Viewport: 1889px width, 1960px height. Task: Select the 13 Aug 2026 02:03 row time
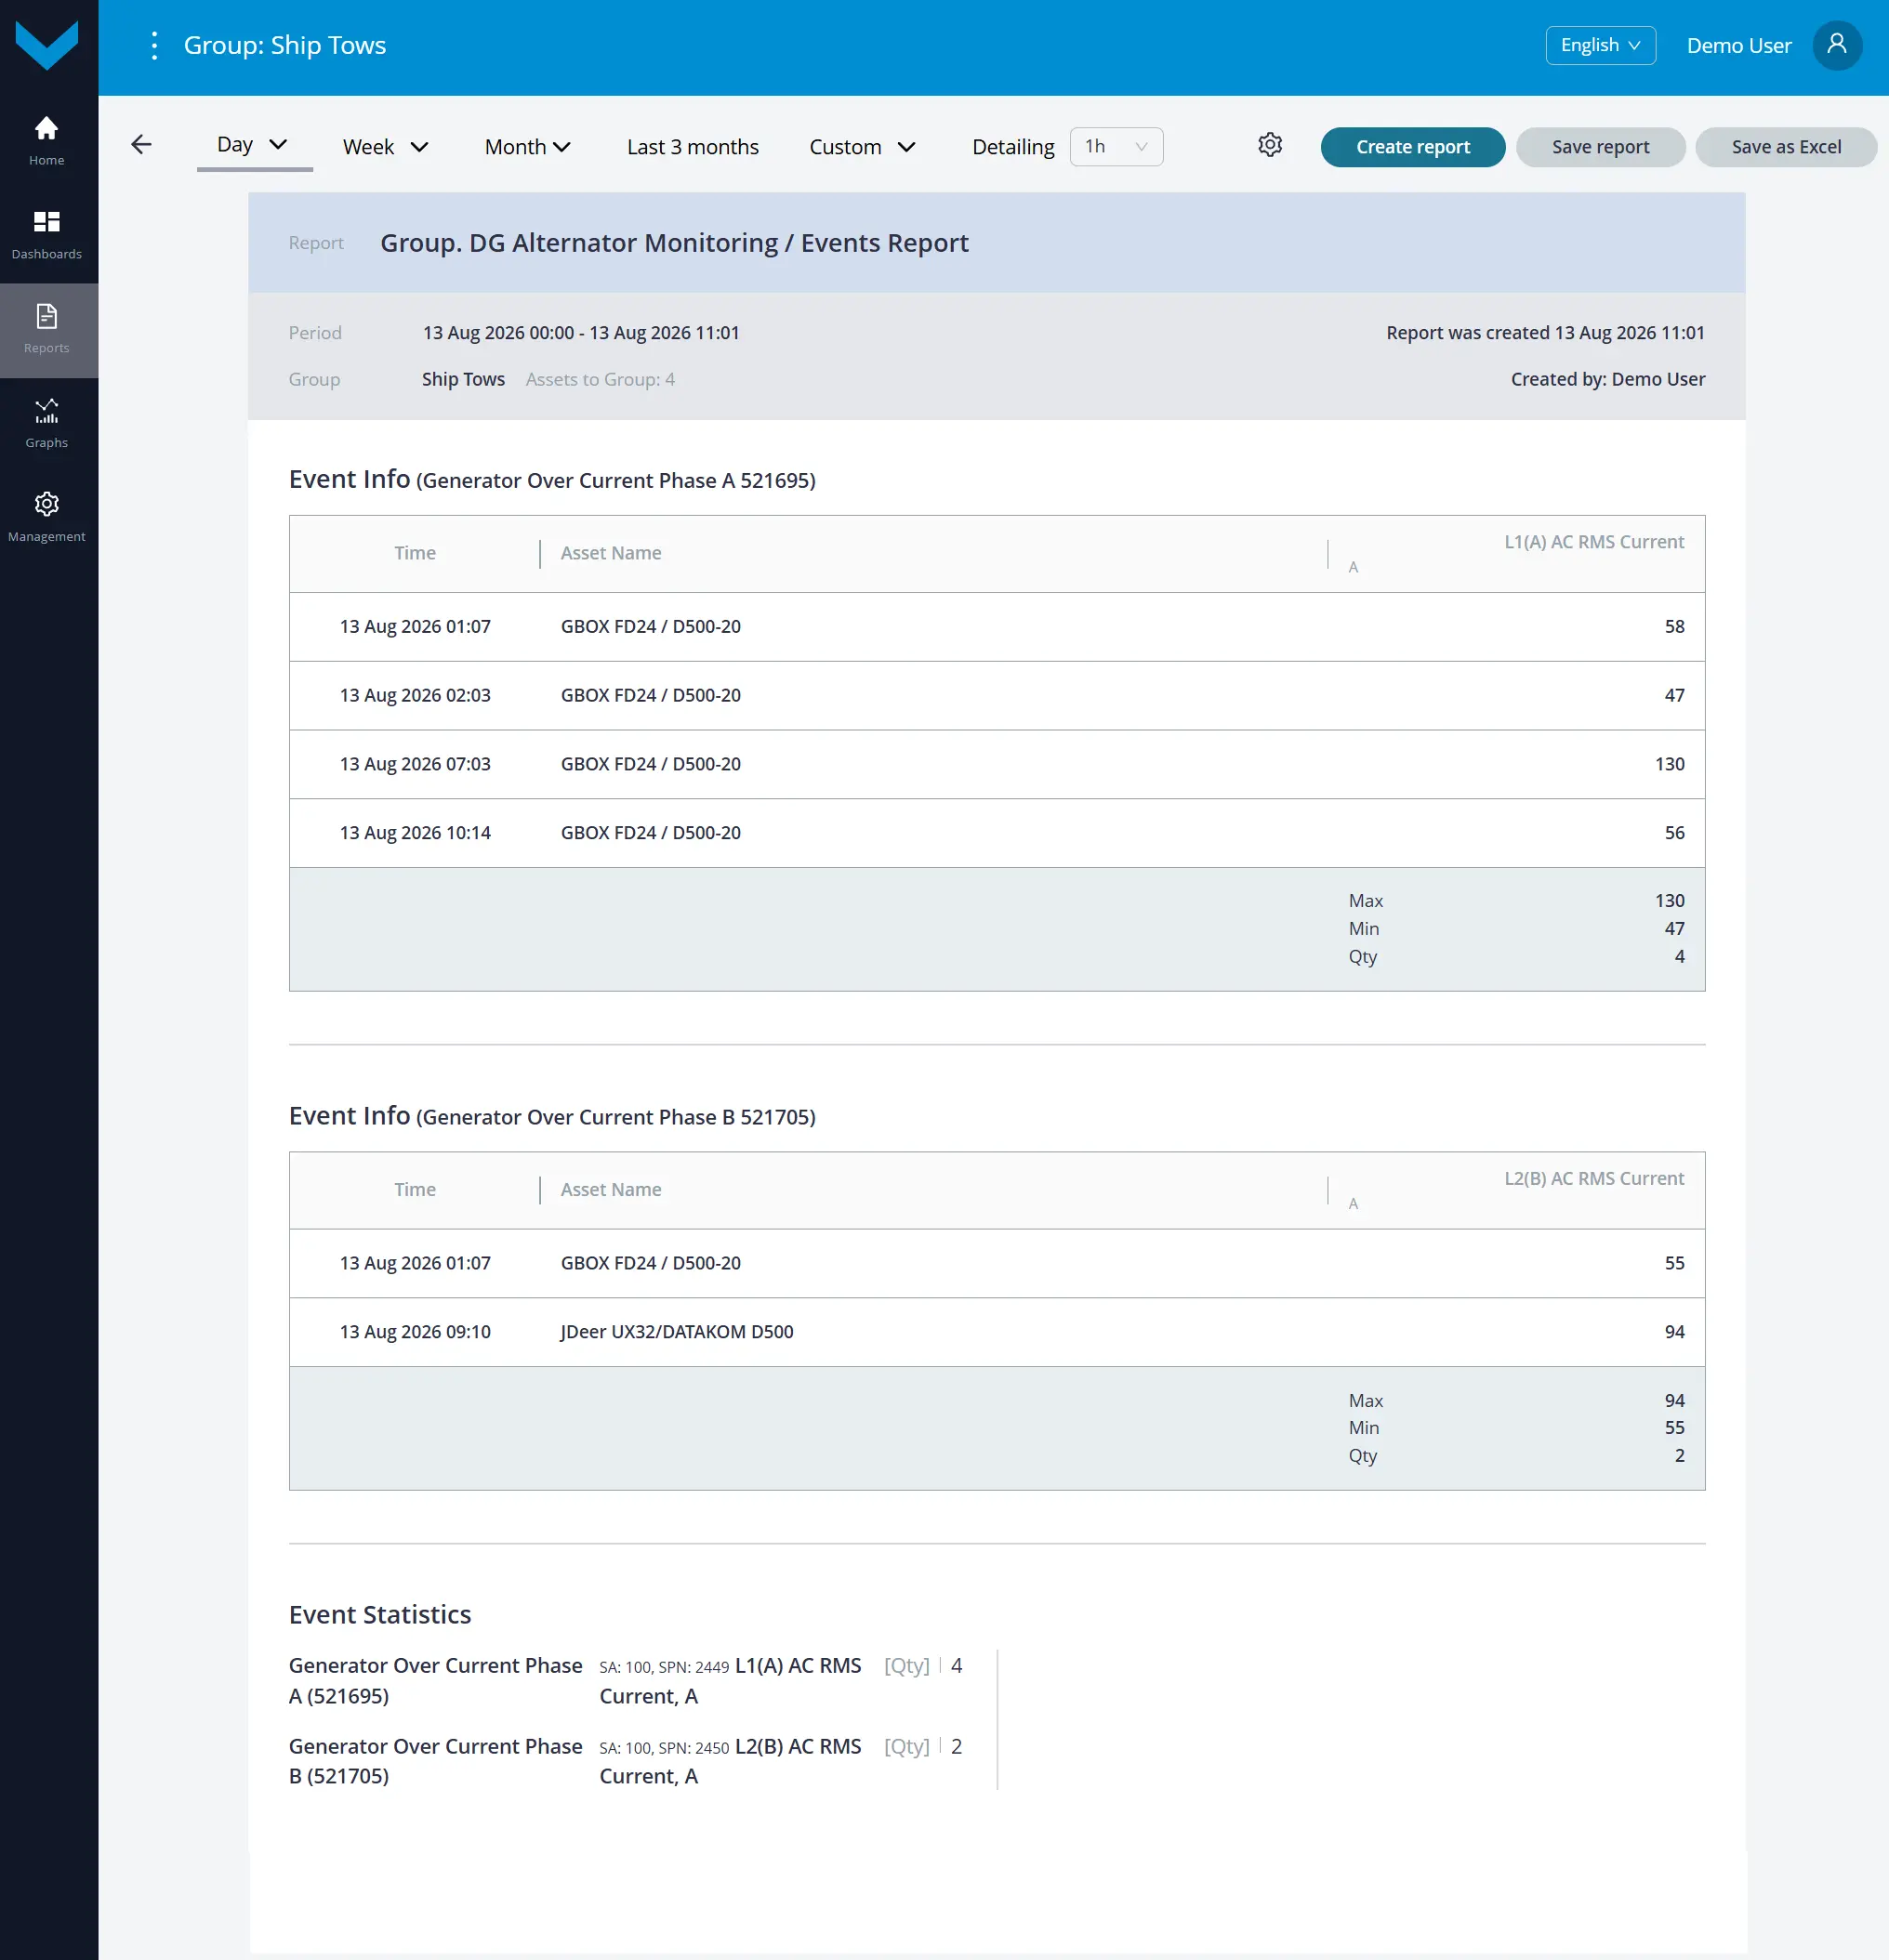[x=416, y=695]
